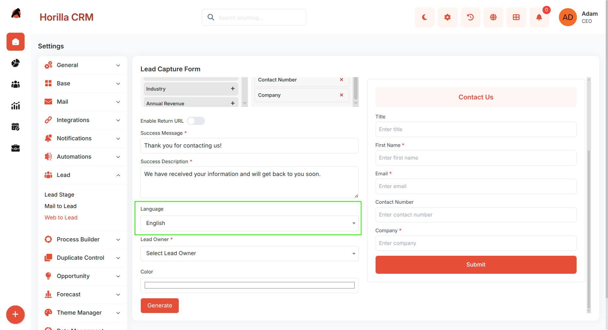Click the Success Message input field
Screen dimensions: 608x330
coord(249,146)
